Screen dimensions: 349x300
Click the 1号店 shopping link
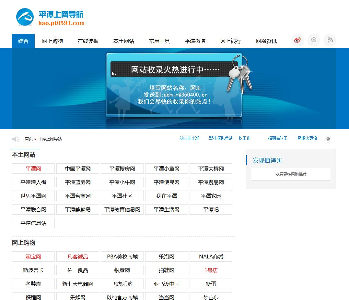[211, 270]
